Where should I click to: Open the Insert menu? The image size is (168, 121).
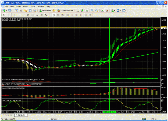point(19,6)
